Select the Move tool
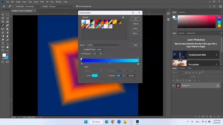Image resolution: width=223 pixels, height=125 pixels. click(3, 15)
